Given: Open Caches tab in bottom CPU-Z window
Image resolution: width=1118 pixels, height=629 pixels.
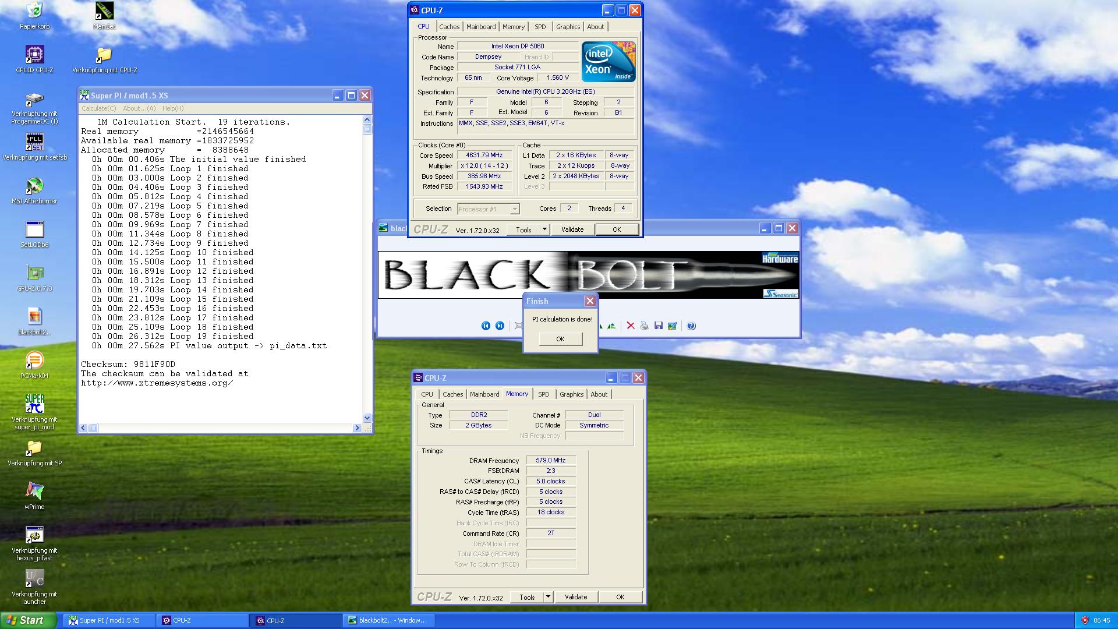Looking at the screenshot, I should [x=452, y=394].
